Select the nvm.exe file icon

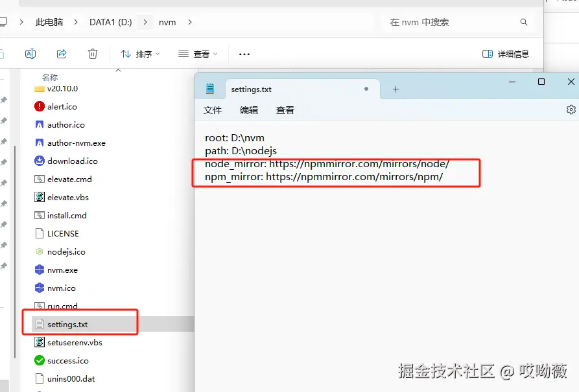[x=40, y=270]
